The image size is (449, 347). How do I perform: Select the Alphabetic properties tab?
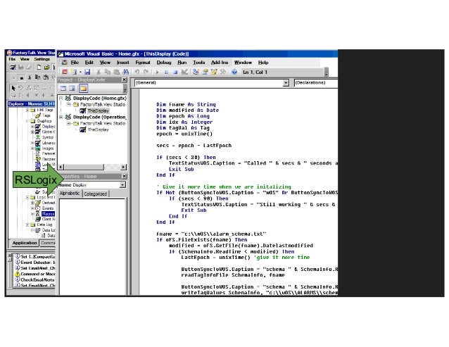click(x=70, y=194)
